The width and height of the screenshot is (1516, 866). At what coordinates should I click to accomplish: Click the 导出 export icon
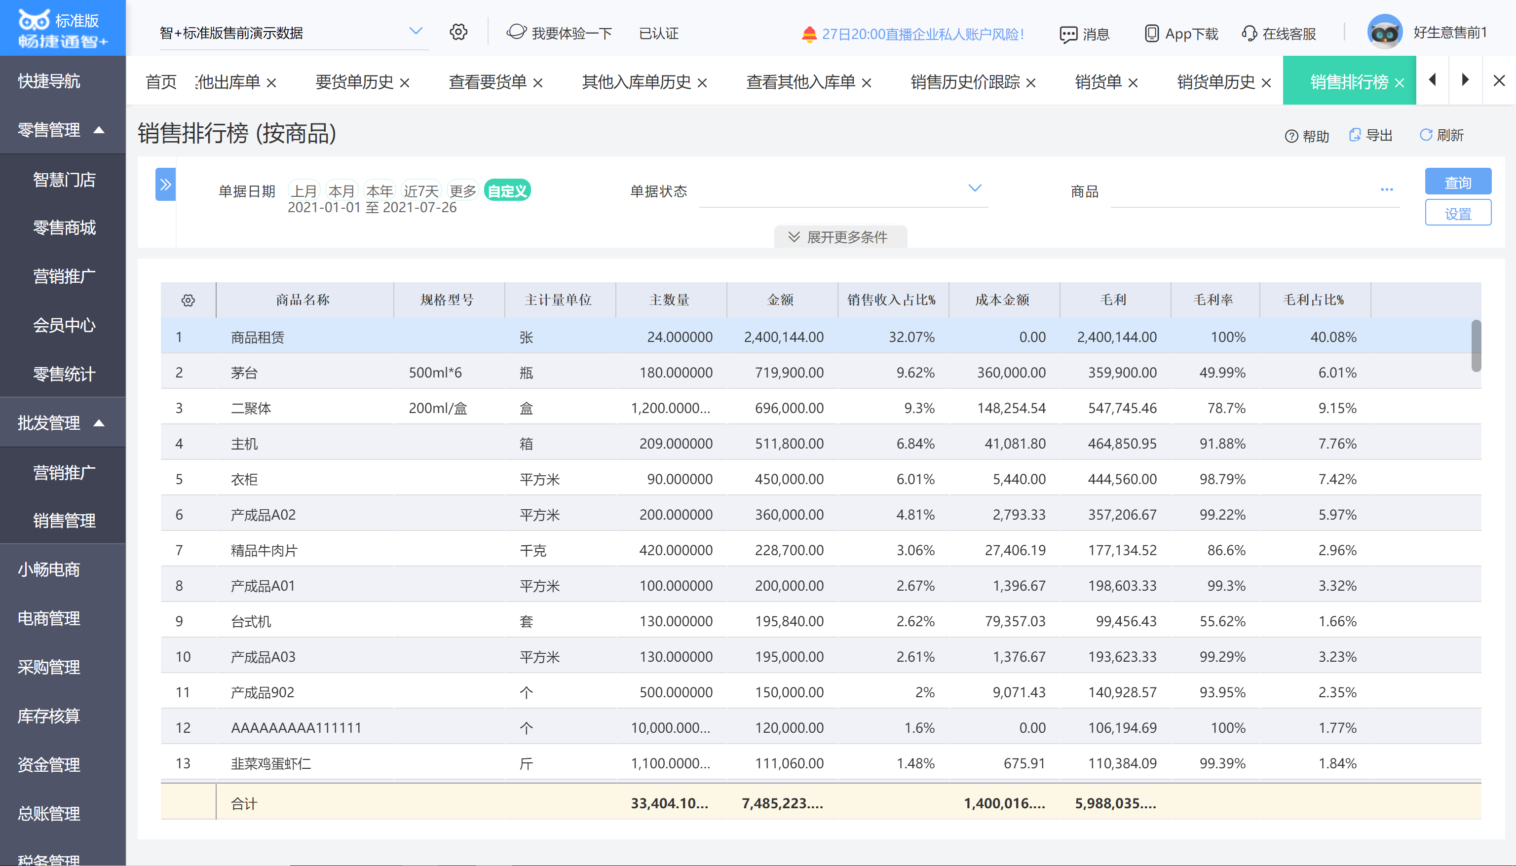[x=1355, y=135]
